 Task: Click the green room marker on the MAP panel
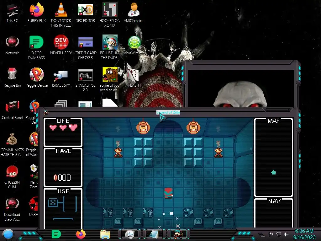pyautogui.click(x=274, y=172)
